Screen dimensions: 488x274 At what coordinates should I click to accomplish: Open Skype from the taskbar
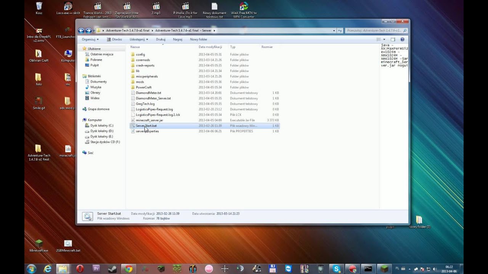[336, 269]
